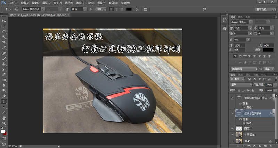278x148 pixels.
Task: Open font family dropdown in options bar
Action: tap(43, 9)
